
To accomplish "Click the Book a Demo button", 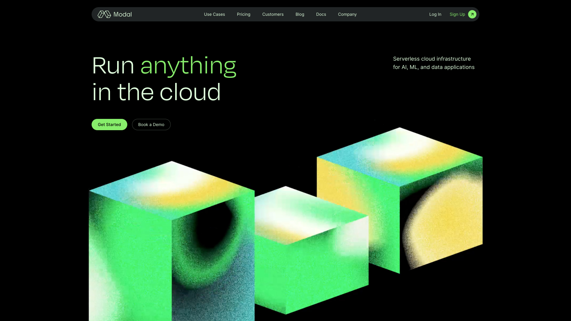I will click(151, 124).
